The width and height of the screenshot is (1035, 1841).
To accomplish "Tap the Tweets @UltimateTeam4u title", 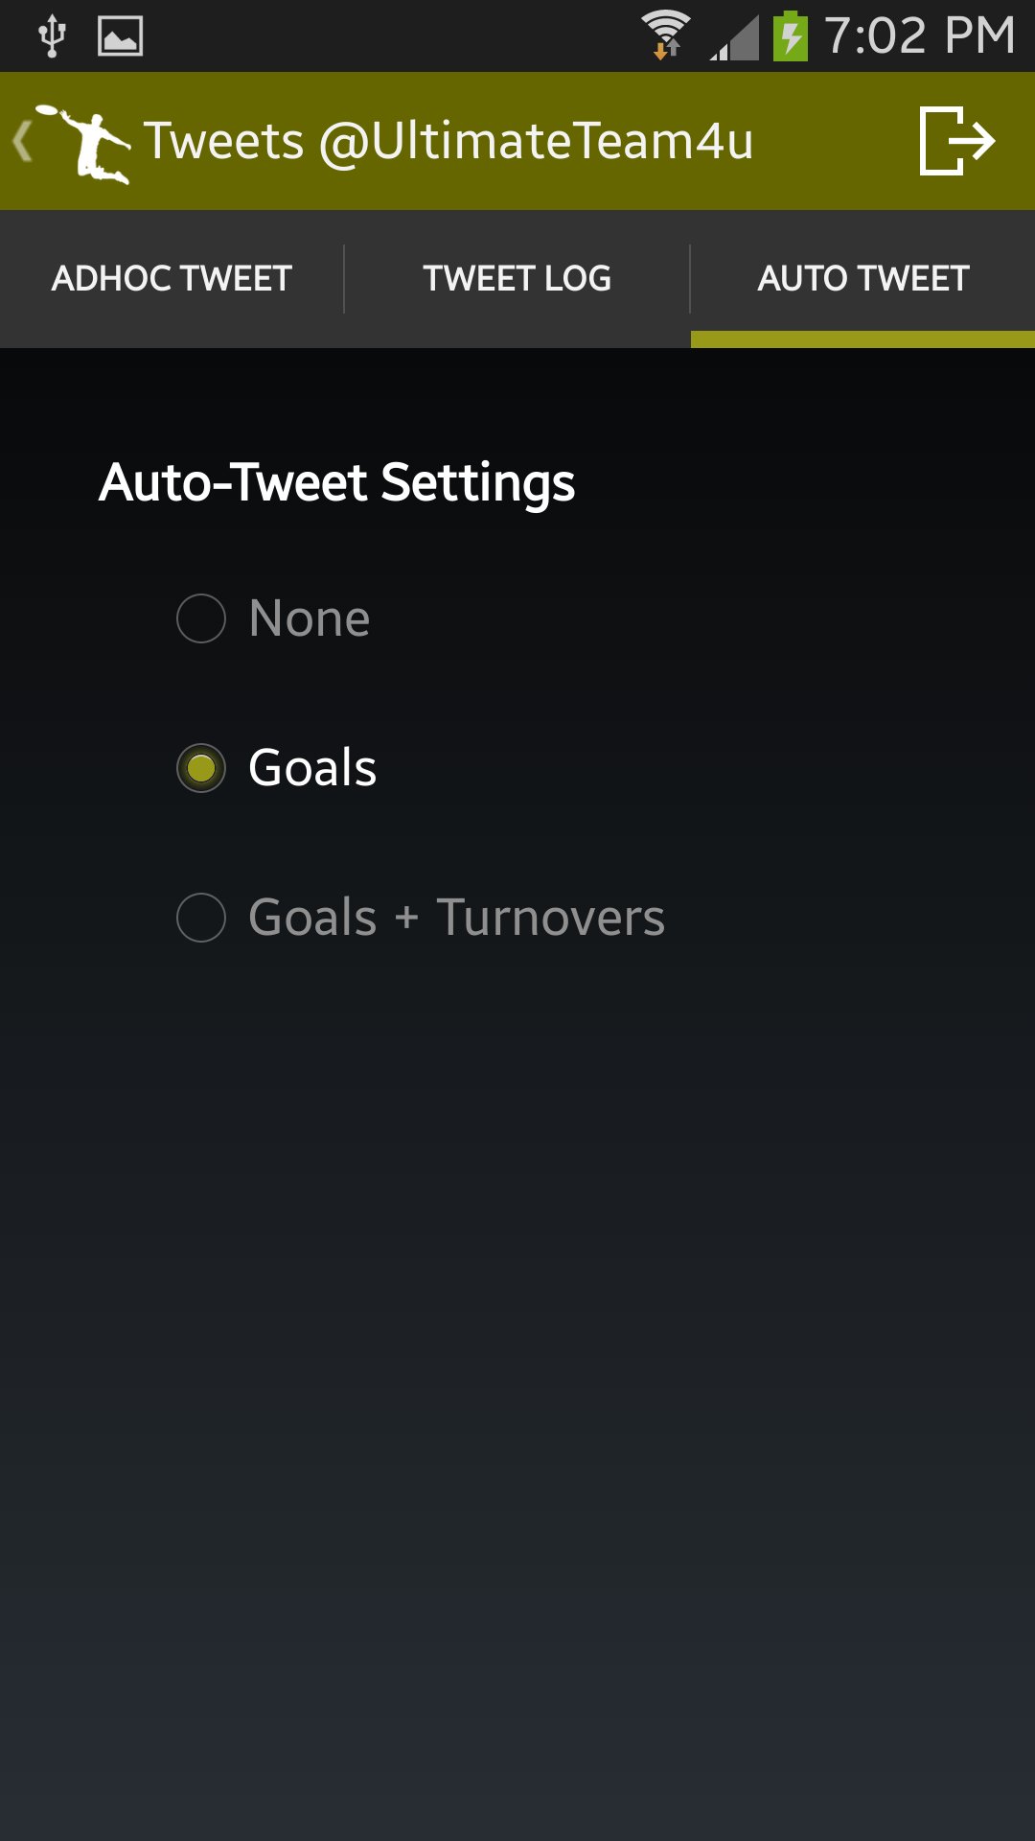I will point(448,141).
